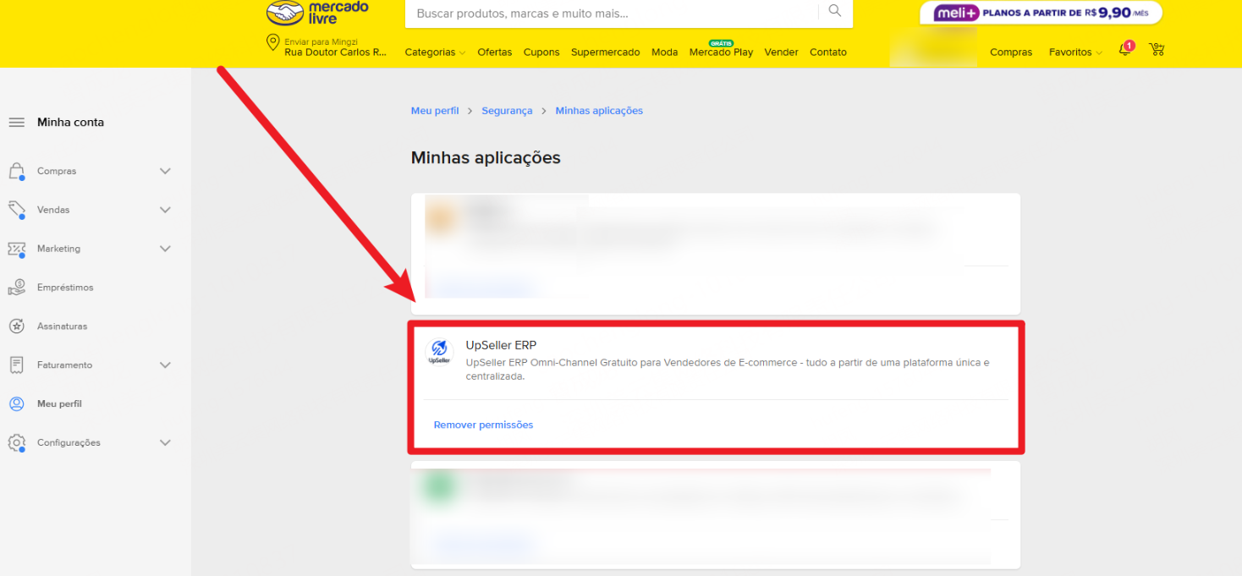This screenshot has width=1242, height=576.
Task: Go to Meu perfil breadcrumb link
Action: click(435, 111)
